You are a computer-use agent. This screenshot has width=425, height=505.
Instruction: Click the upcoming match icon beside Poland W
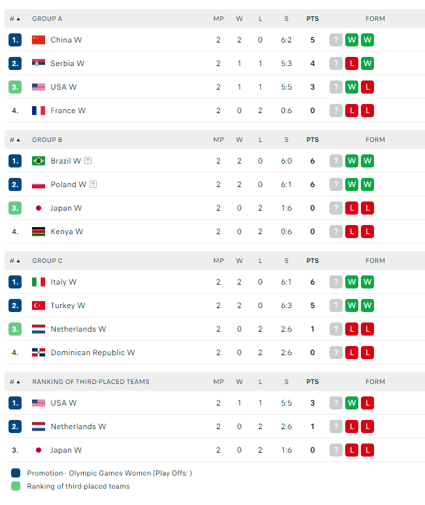(x=93, y=184)
